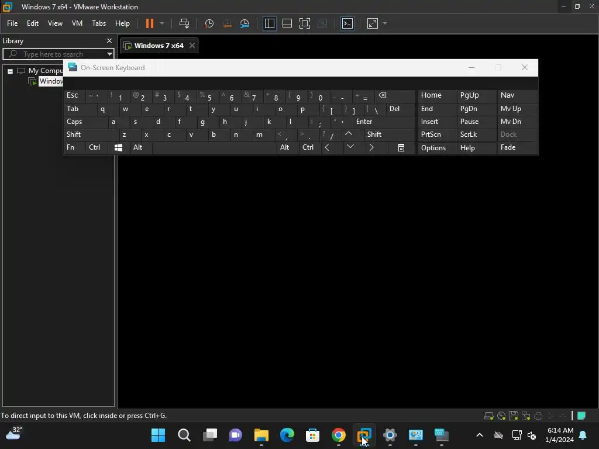The width and height of the screenshot is (599, 449).
Task: Close the Library panel
Action: [x=109, y=40]
